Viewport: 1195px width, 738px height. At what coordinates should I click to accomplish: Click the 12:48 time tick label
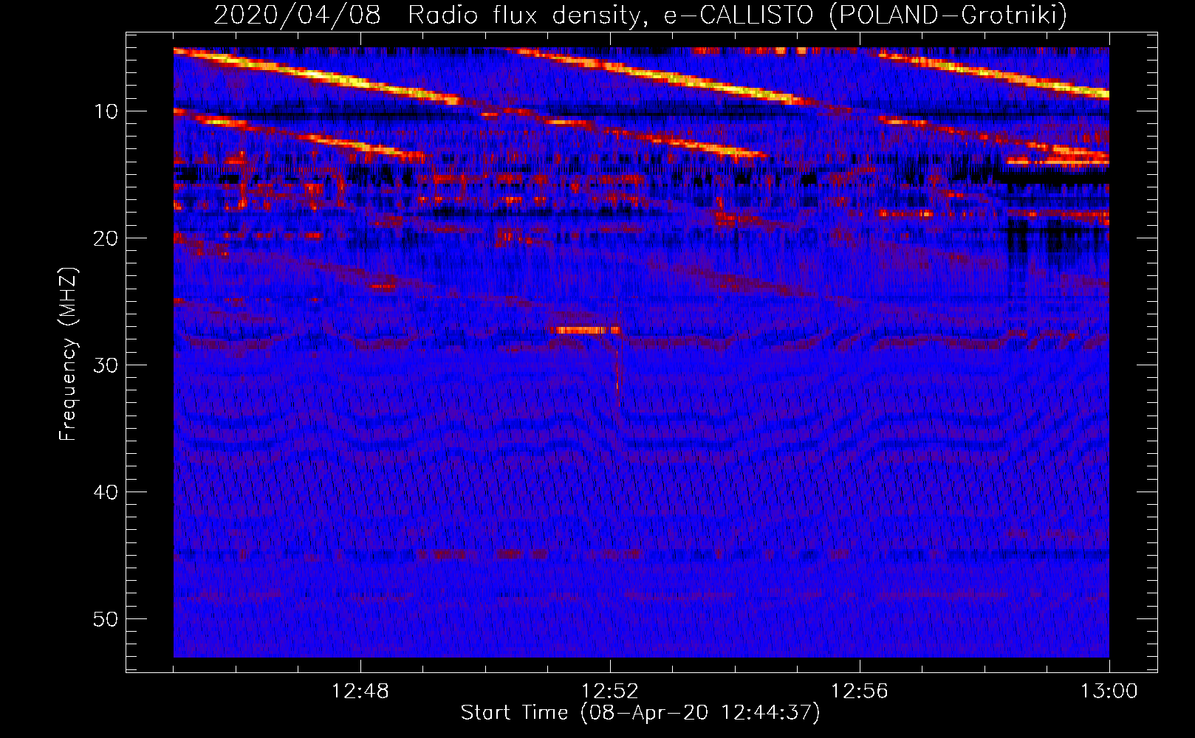tap(360, 692)
